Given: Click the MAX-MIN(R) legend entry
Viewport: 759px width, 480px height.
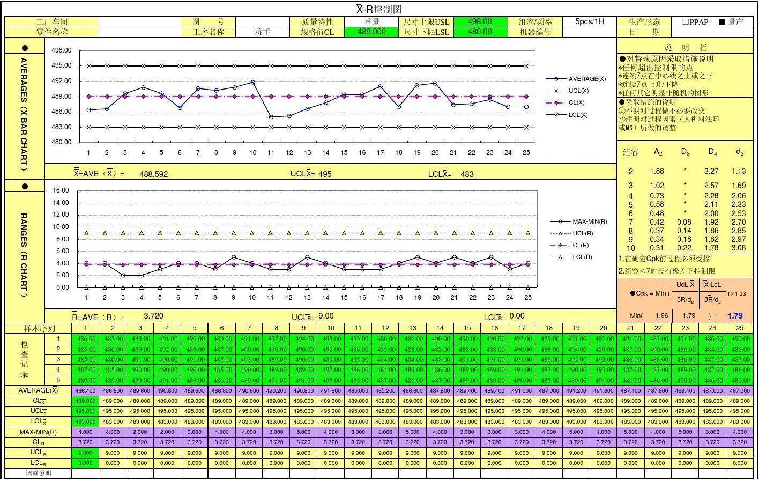Looking at the screenshot, I should pyautogui.click(x=579, y=221).
